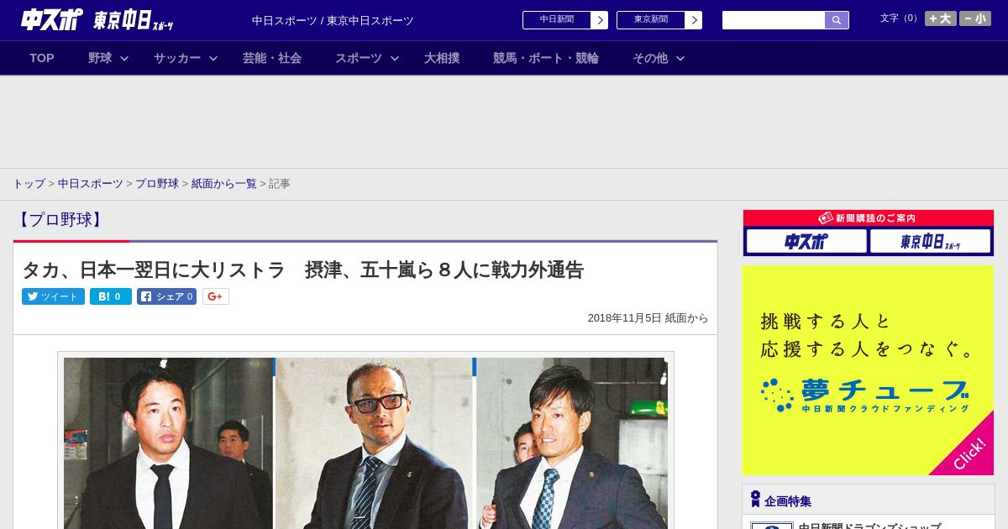This screenshot has height=529, width=1008.
Task: Open the サッカー navigation menu
Action: [x=177, y=58]
